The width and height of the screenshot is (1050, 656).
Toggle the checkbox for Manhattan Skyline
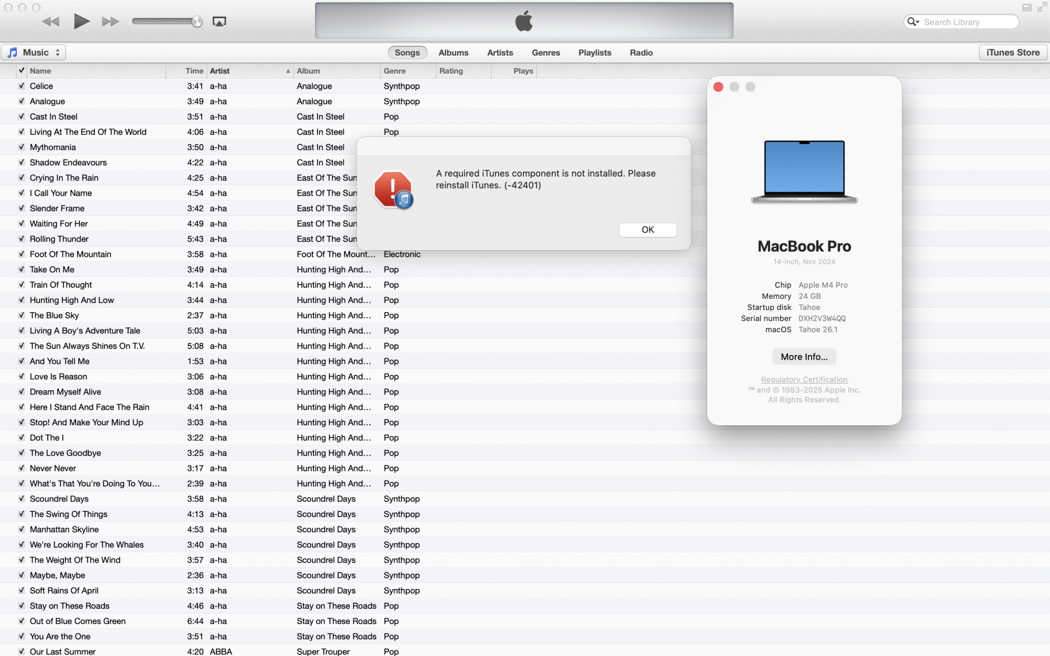click(22, 530)
